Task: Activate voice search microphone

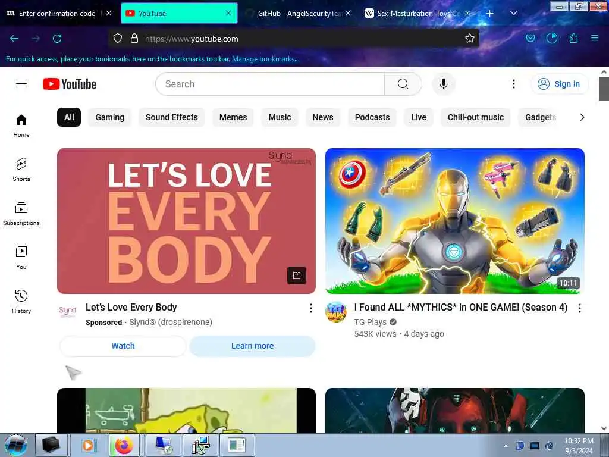Action: point(444,84)
